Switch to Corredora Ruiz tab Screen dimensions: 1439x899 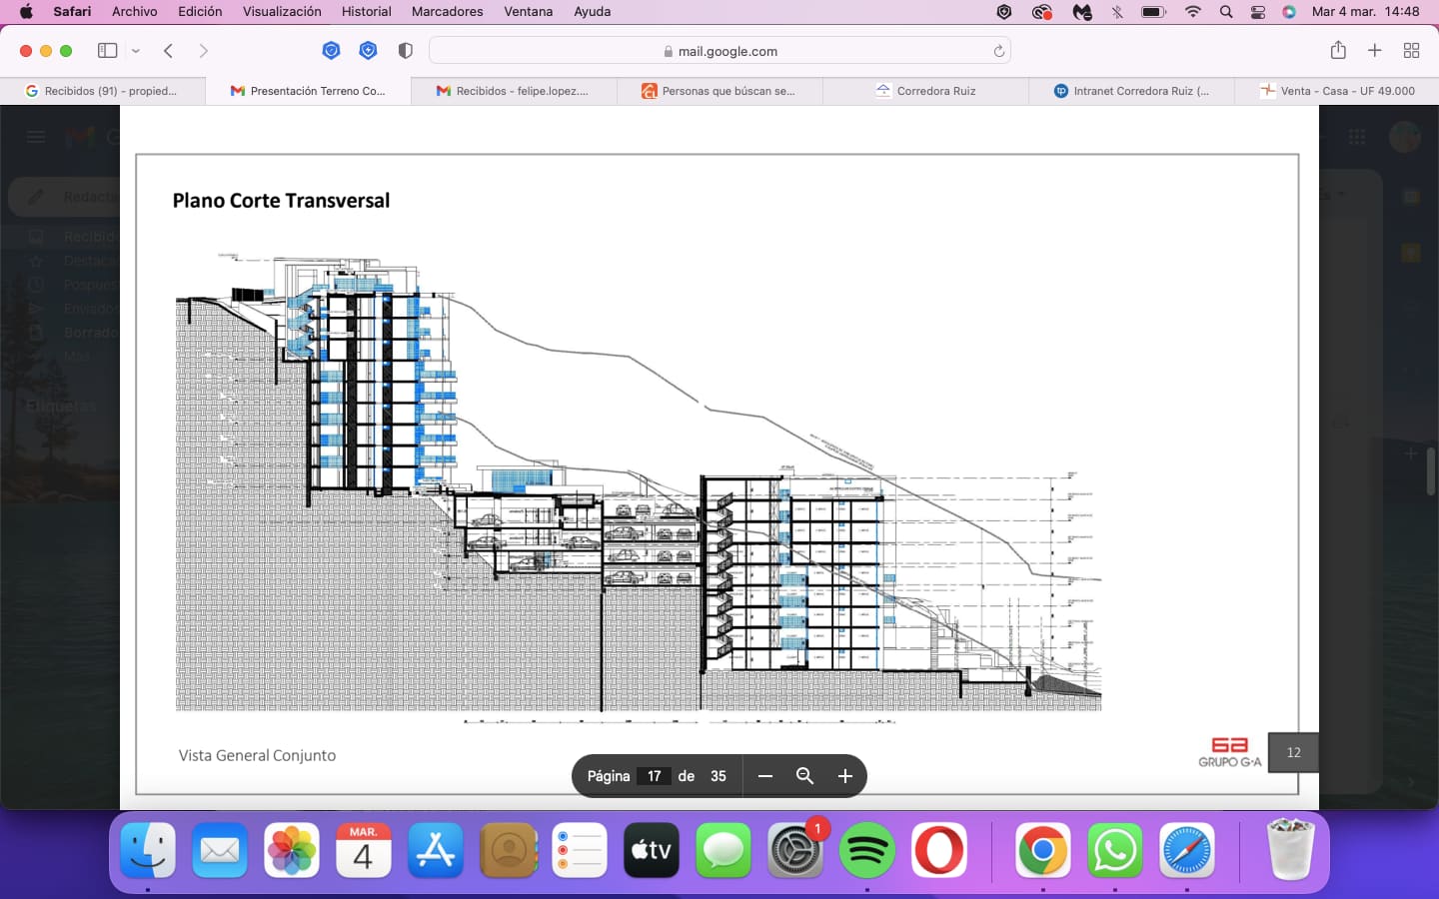925,91
